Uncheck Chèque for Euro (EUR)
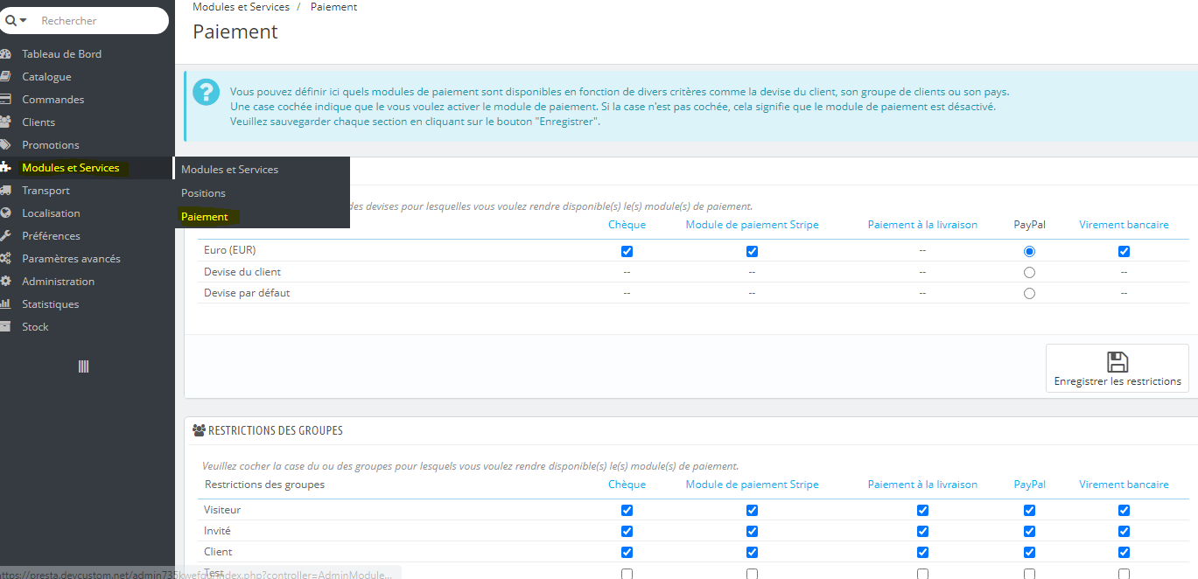Viewport: 1198px width, 579px height. 627,251
